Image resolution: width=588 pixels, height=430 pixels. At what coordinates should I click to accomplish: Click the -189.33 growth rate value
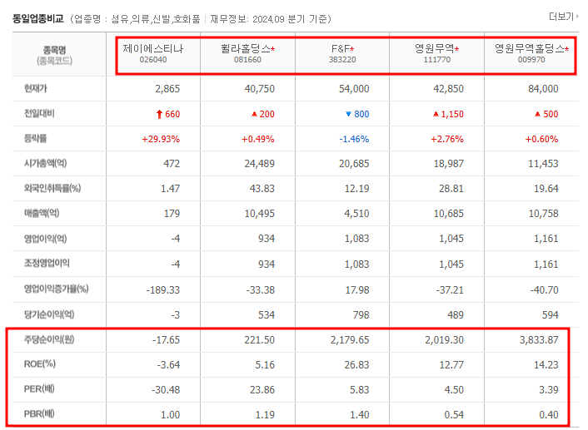click(163, 290)
